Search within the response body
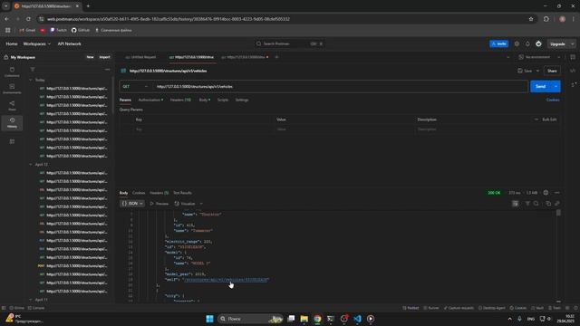This screenshot has width=580, height=326. click(536, 204)
